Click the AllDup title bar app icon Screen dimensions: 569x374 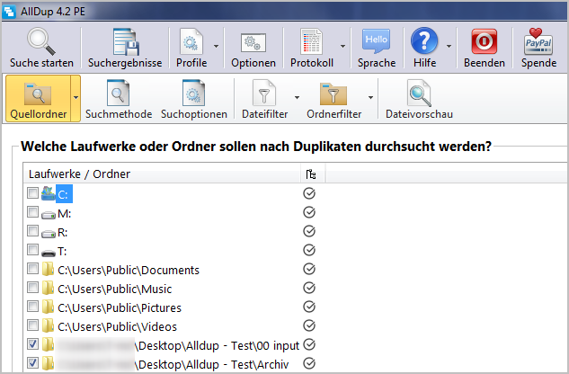[x=9, y=12]
